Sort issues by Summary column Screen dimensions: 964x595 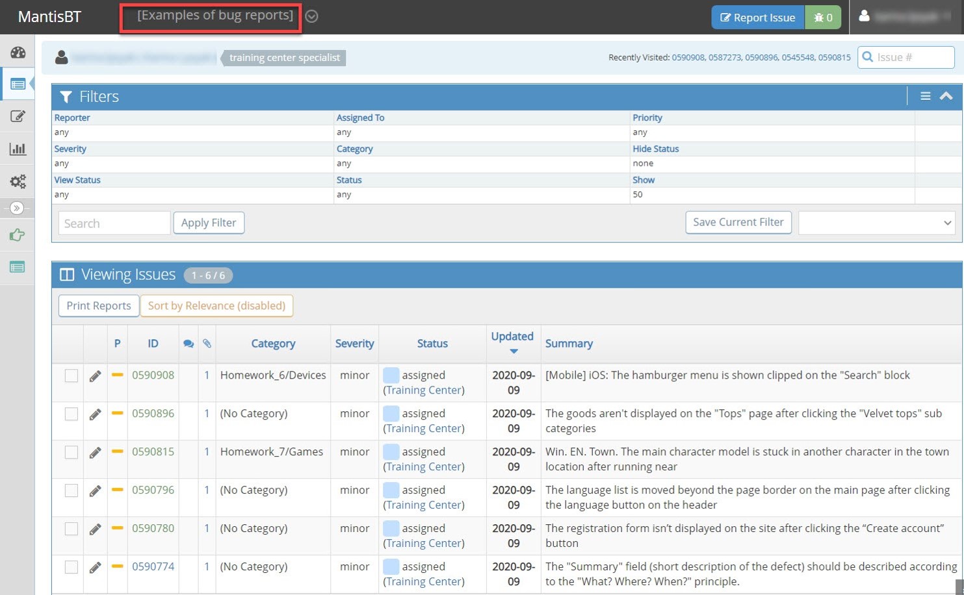tap(569, 344)
